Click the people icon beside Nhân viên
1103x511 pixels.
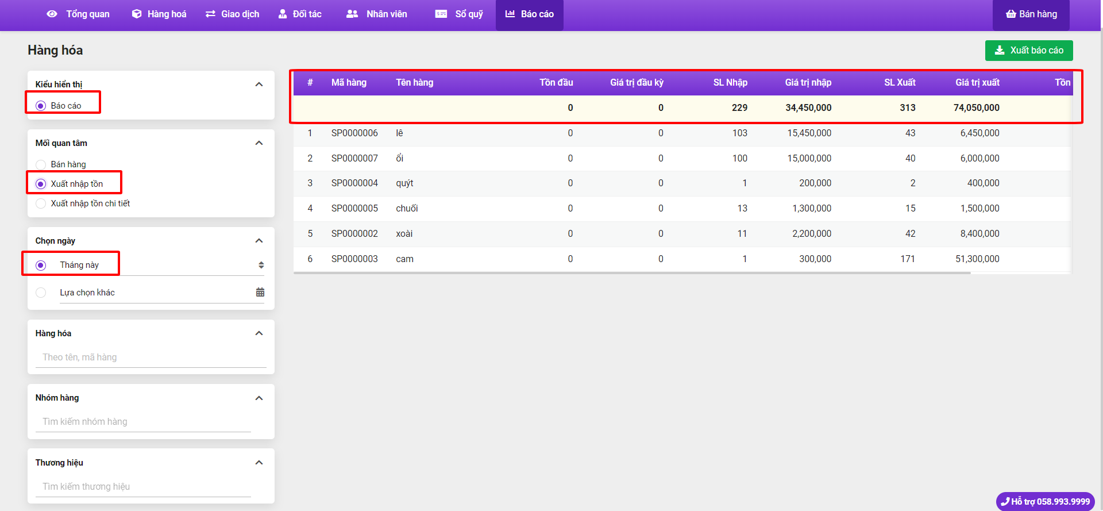pyautogui.click(x=352, y=14)
